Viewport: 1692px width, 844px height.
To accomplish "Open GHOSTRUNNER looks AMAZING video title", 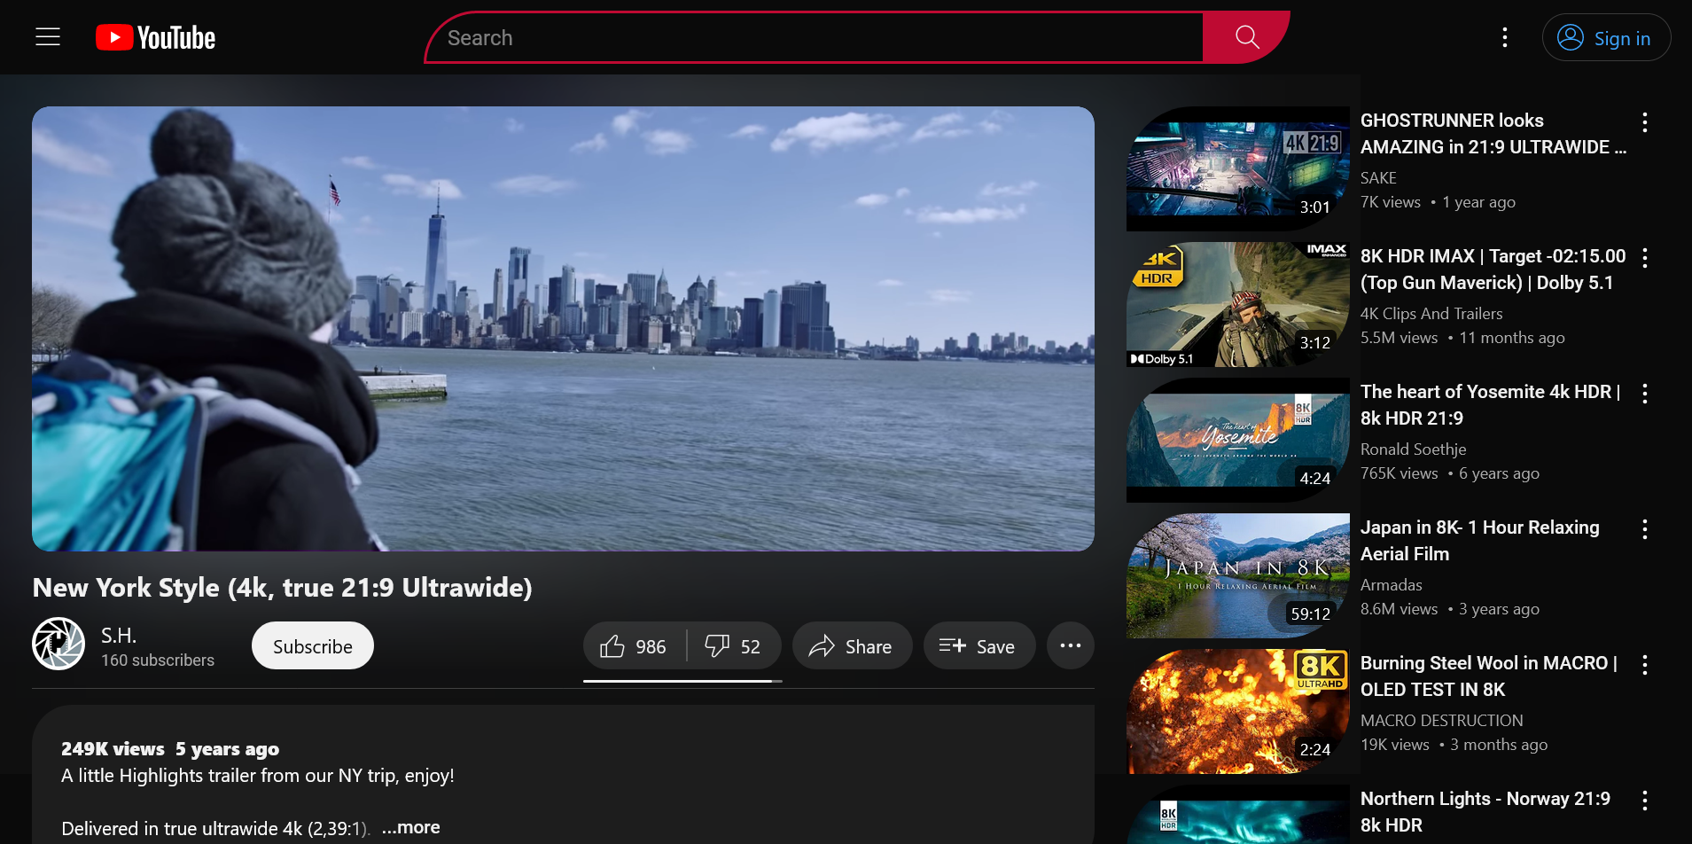I will (x=1493, y=134).
